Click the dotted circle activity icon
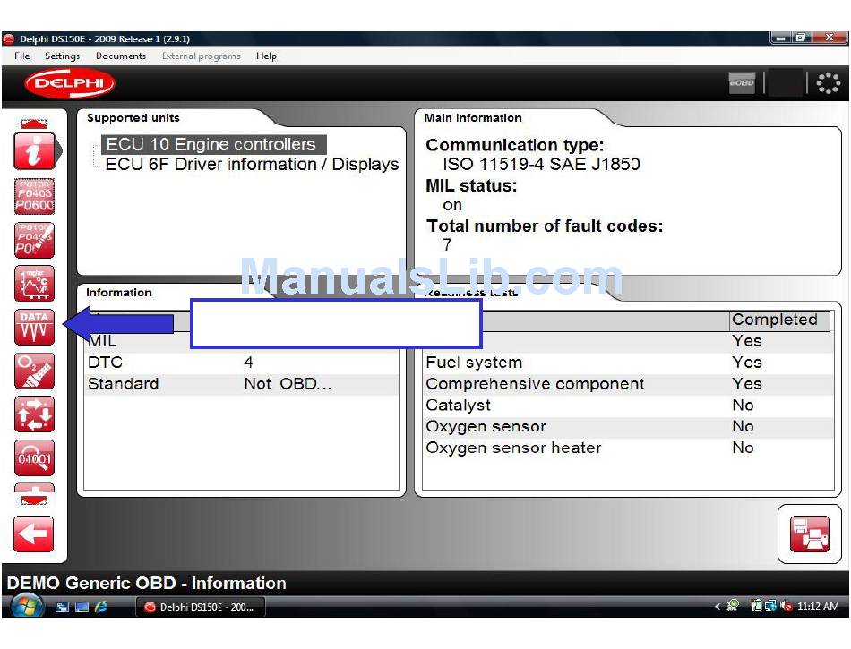Screen dimensions: 851x649 (829, 83)
